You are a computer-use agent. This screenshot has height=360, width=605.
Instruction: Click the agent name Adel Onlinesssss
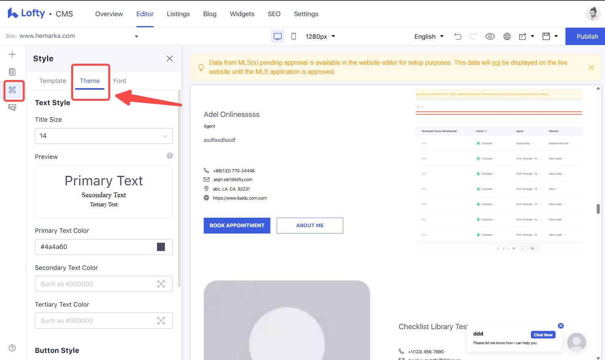click(x=232, y=115)
